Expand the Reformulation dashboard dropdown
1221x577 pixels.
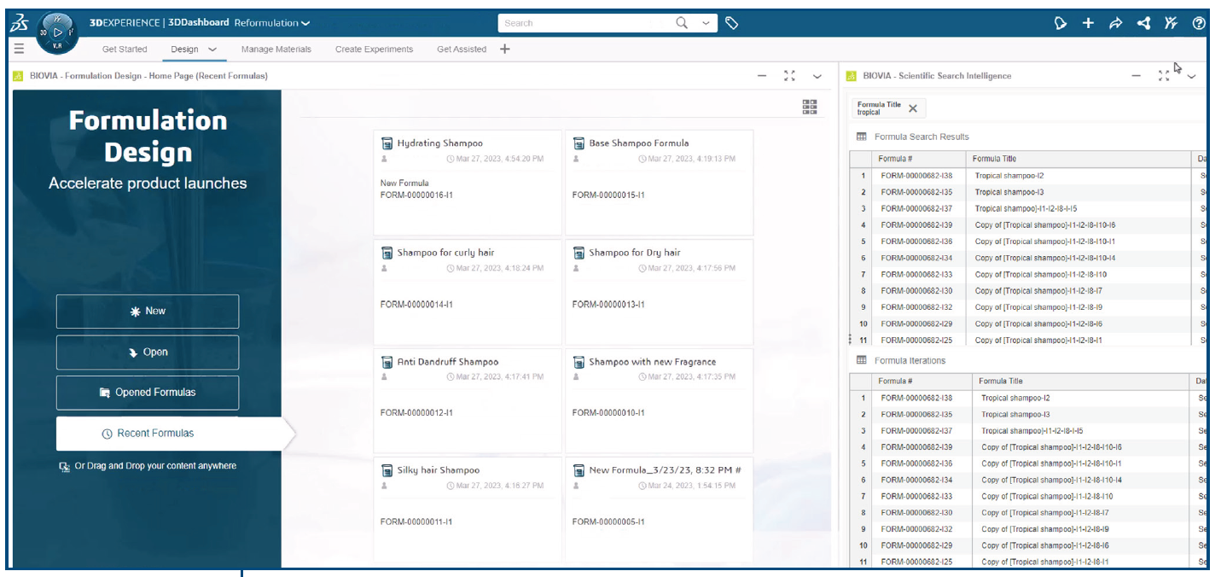click(x=305, y=23)
